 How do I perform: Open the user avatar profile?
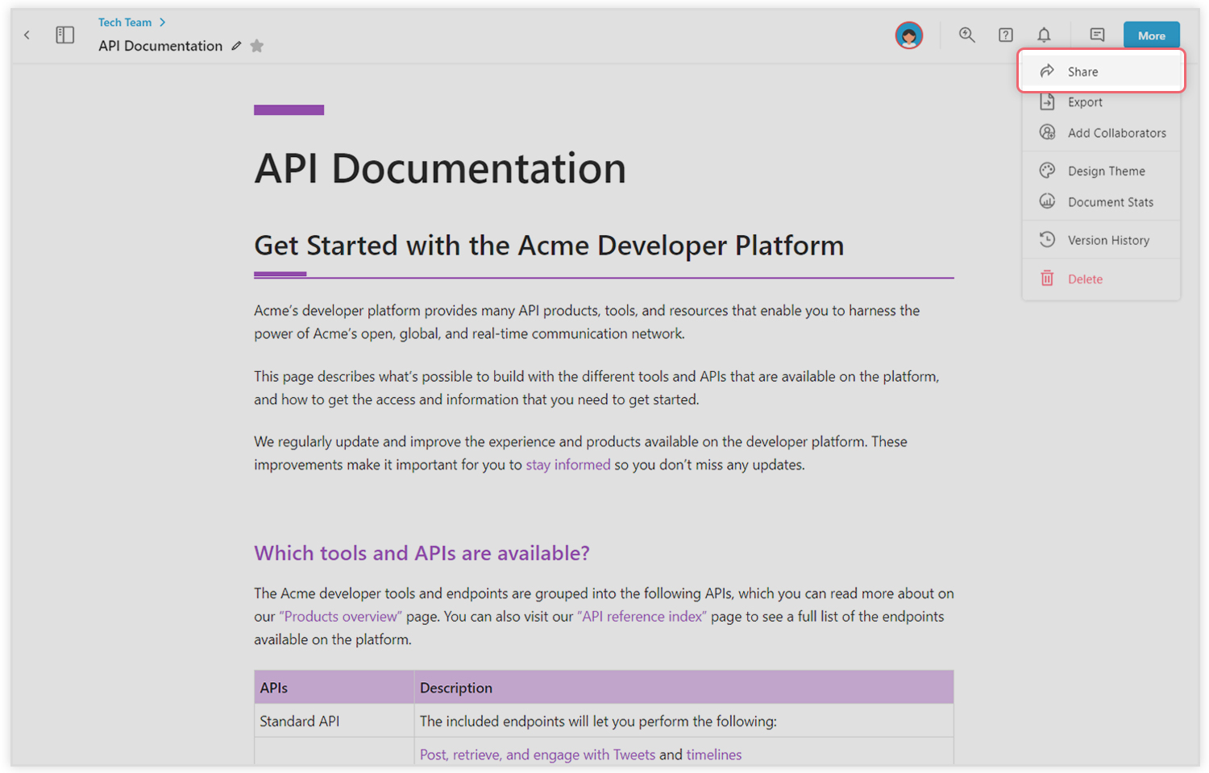tap(909, 35)
